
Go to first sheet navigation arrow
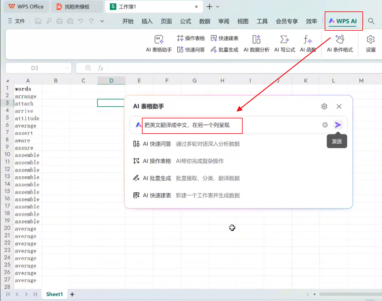click(9, 294)
